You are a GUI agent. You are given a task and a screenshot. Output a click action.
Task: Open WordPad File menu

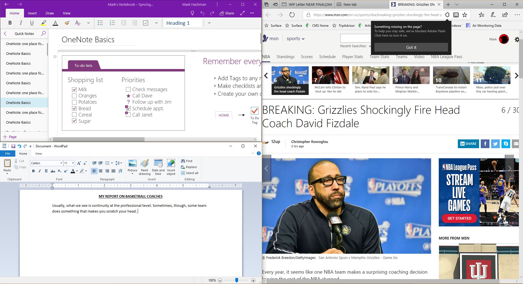click(x=8, y=154)
